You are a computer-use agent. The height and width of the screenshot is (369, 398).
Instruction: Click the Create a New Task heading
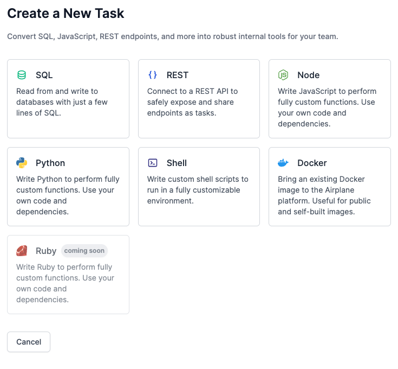pyautogui.click(x=66, y=13)
